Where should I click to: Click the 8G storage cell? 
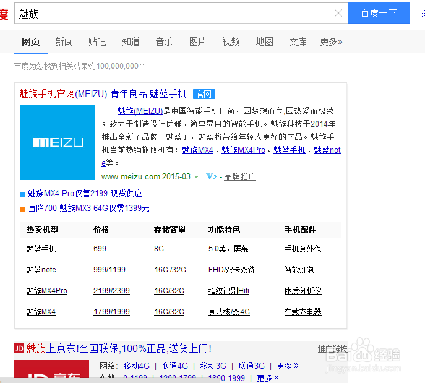coord(159,249)
